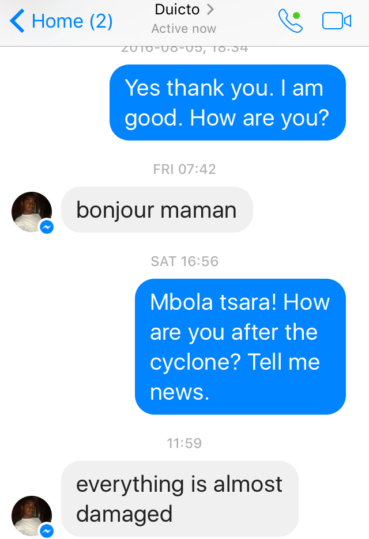Select the "everything is almost damaged" message
Image resolution: width=369 pixels, height=539 pixels.
[x=179, y=499]
